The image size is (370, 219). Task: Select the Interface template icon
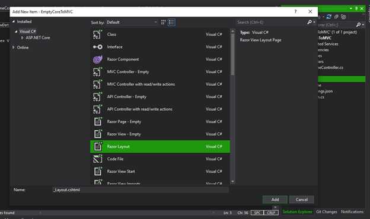[x=97, y=47]
